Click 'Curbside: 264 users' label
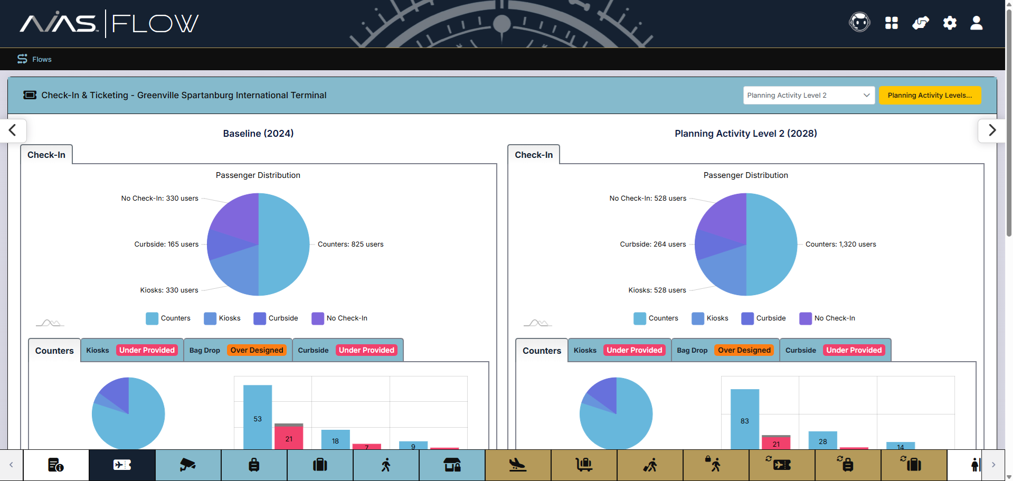This screenshot has width=1013, height=481. point(653,244)
